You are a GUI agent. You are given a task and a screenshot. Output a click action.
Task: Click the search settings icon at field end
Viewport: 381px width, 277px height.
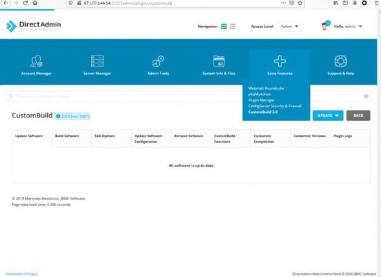click(366, 96)
